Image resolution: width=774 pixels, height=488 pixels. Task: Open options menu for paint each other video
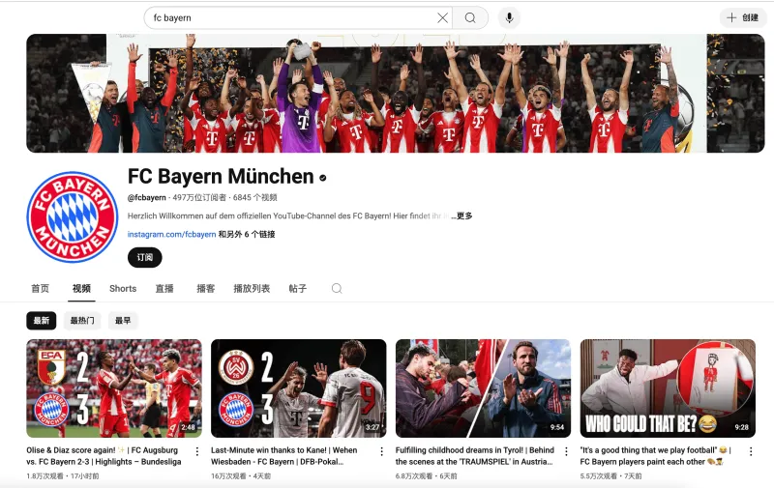(752, 451)
